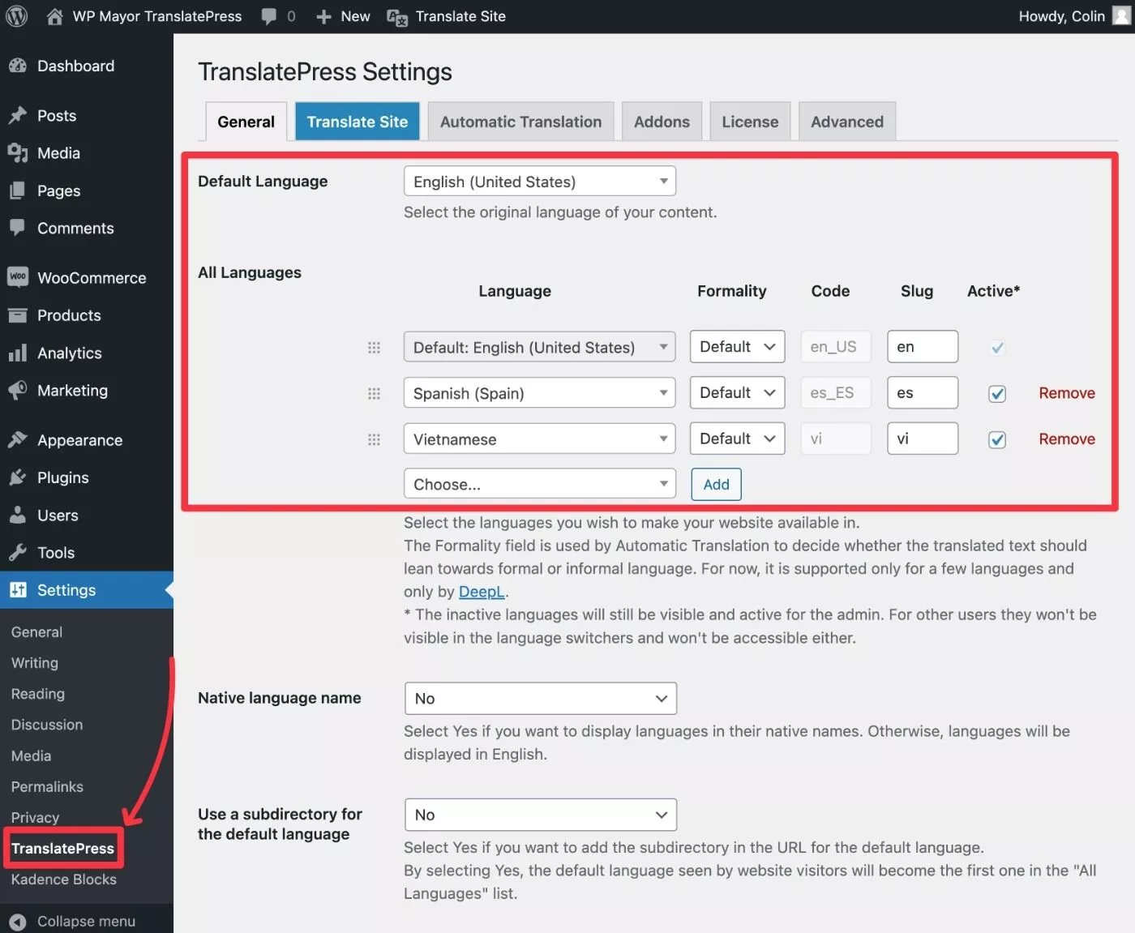Click the WordPress logo icon

(x=16, y=16)
